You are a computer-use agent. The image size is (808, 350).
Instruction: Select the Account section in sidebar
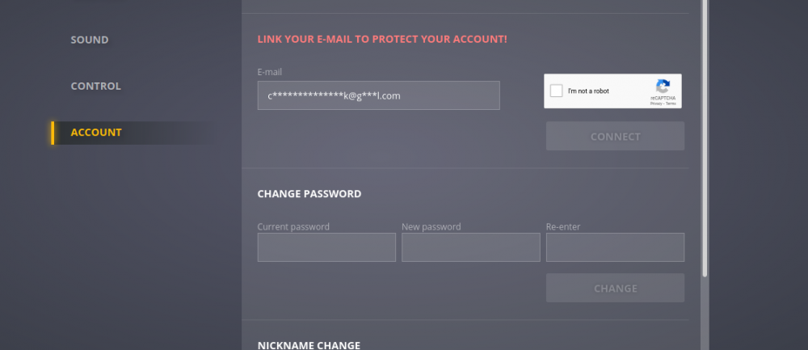[96, 133]
